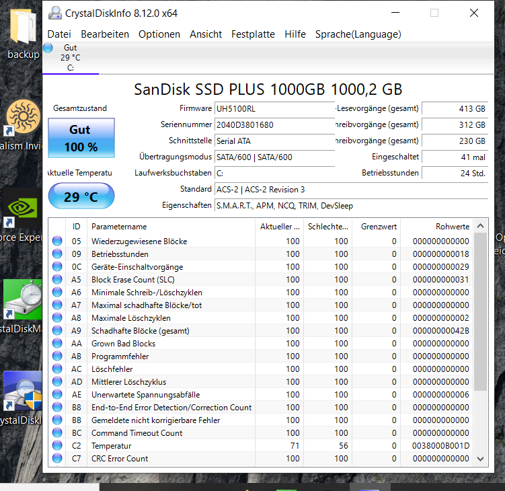Click status icon for Unerwartete Spannungsabfälle row
This screenshot has width=505, height=491.
[57, 394]
